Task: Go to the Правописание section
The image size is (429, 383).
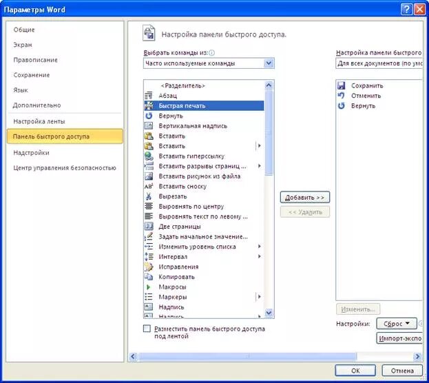Action: (x=35, y=60)
